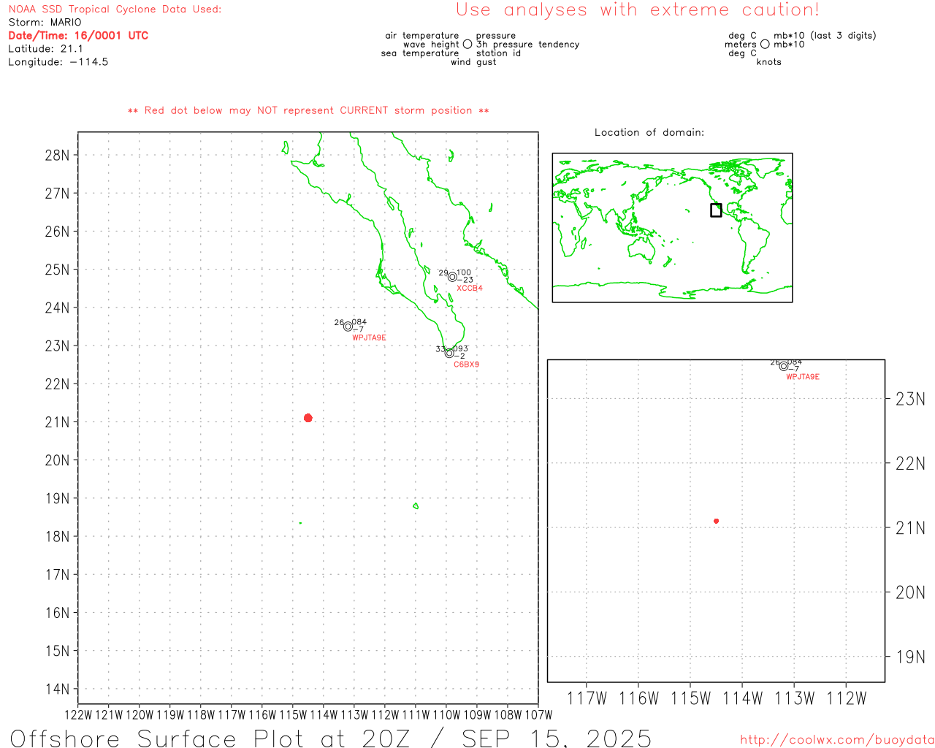
Task: Click 115W label on inset map
Action: 690,698
